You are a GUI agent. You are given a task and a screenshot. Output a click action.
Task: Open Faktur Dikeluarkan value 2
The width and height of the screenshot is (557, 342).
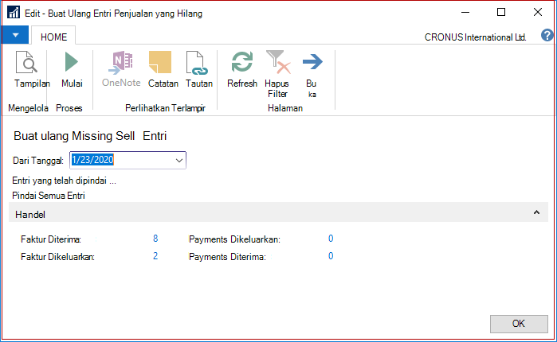click(x=155, y=256)
